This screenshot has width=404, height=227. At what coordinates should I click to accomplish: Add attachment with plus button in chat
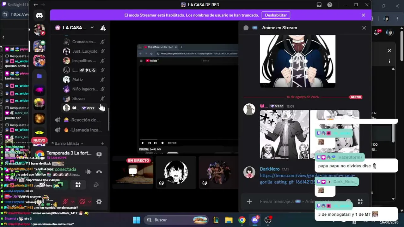click(x=249, y=201)
